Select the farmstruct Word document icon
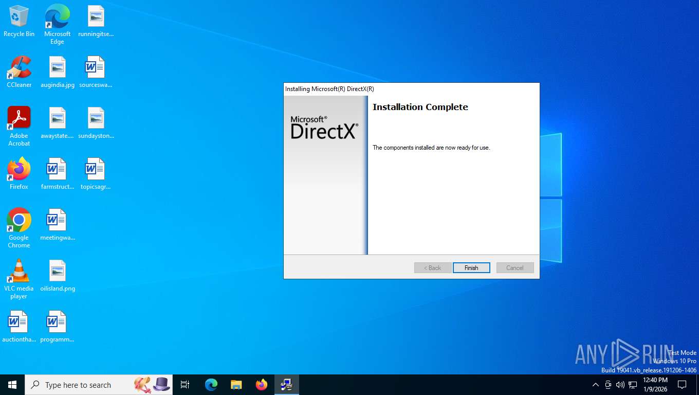Image resolution: width=699 pixels, height=395 pixels. point(58,174)
